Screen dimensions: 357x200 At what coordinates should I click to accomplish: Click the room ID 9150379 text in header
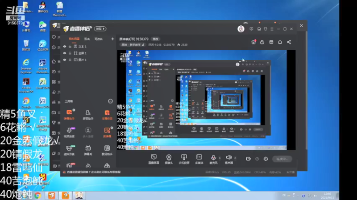click(x=169, y=45)
